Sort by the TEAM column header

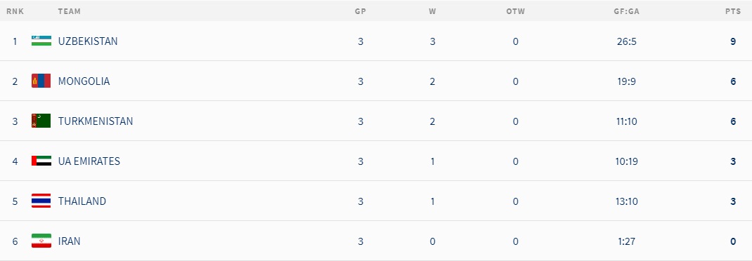[69, 11]
